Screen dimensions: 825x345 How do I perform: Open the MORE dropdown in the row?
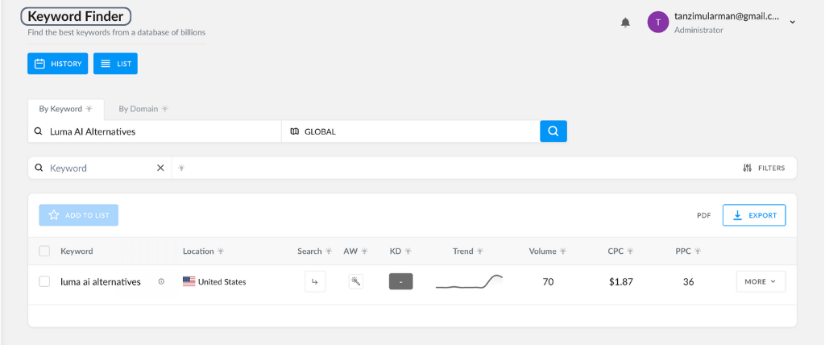click(x=761, y=282)
